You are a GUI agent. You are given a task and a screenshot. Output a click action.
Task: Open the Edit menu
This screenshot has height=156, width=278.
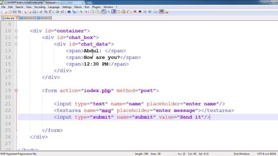[10, 7]
